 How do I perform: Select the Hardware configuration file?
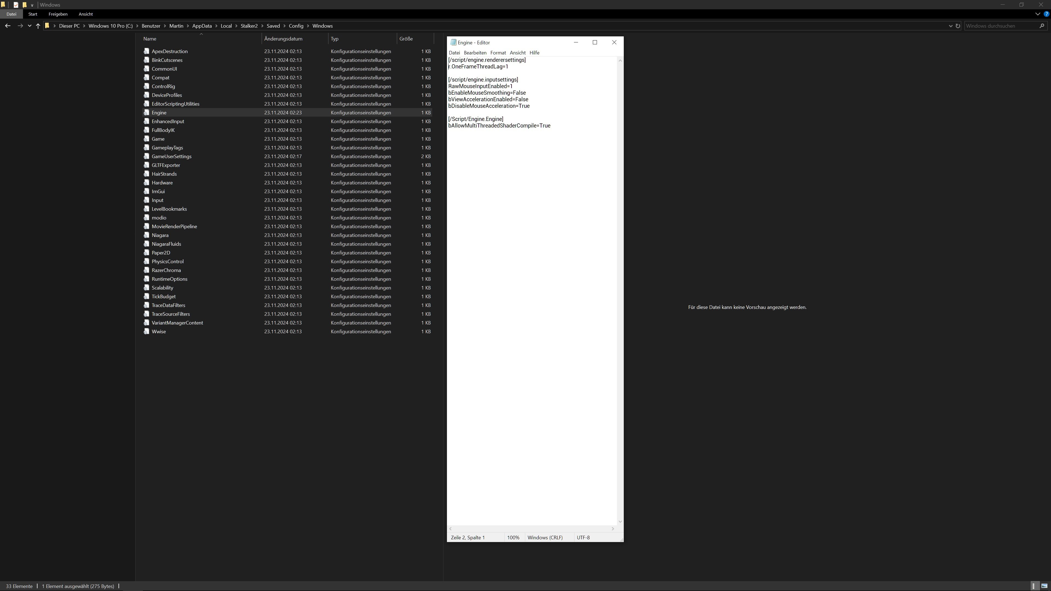click(162, 182)
